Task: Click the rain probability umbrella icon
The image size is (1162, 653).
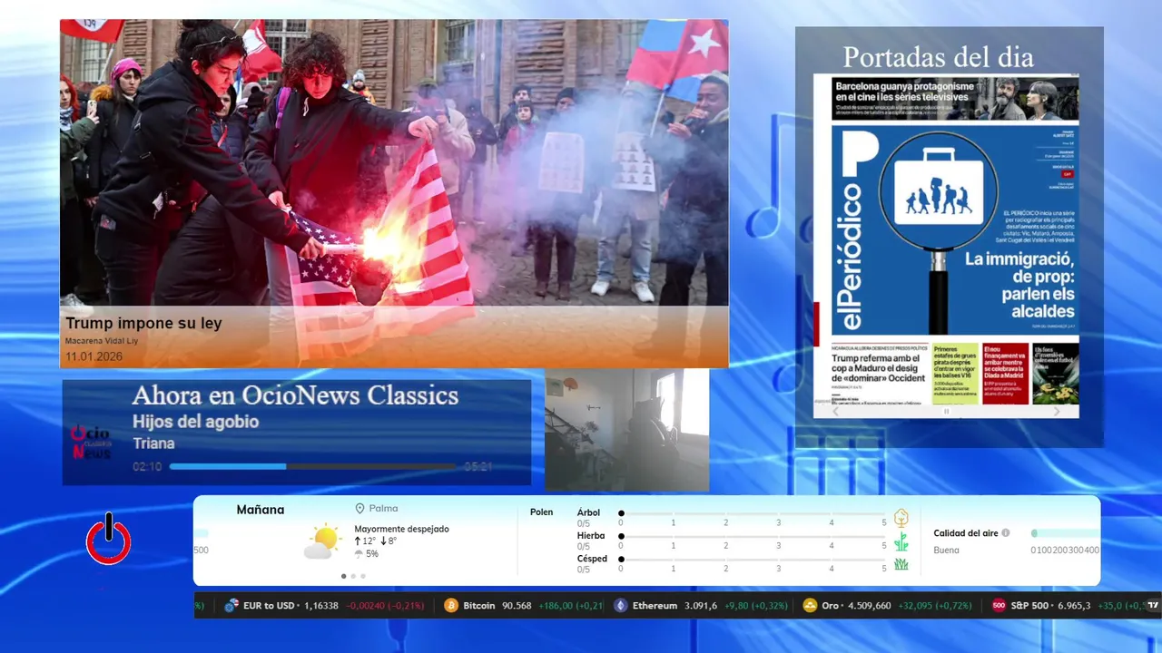Action: (x=359, y=554)
